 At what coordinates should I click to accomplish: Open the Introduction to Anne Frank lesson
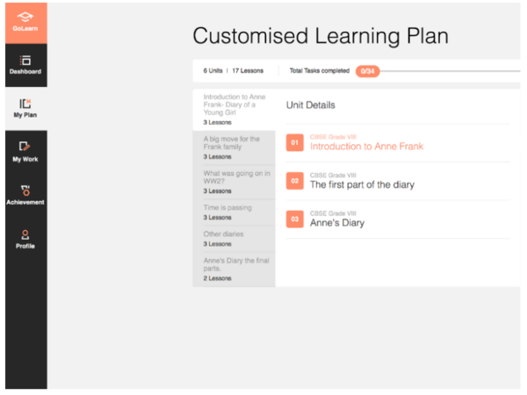[366, 147]
